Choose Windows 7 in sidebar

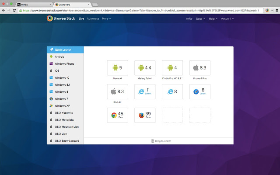[65, 99]
